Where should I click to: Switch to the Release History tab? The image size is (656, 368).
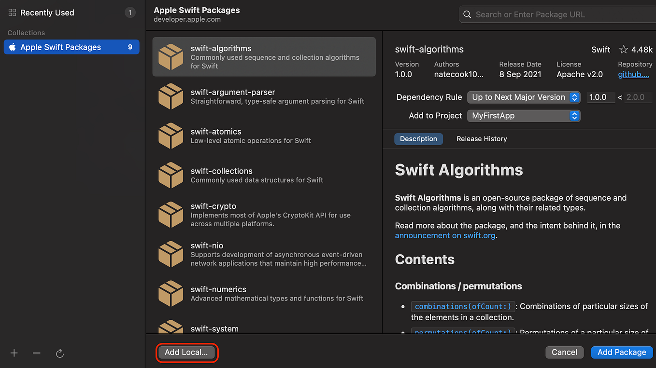click(x=481, y=138)
